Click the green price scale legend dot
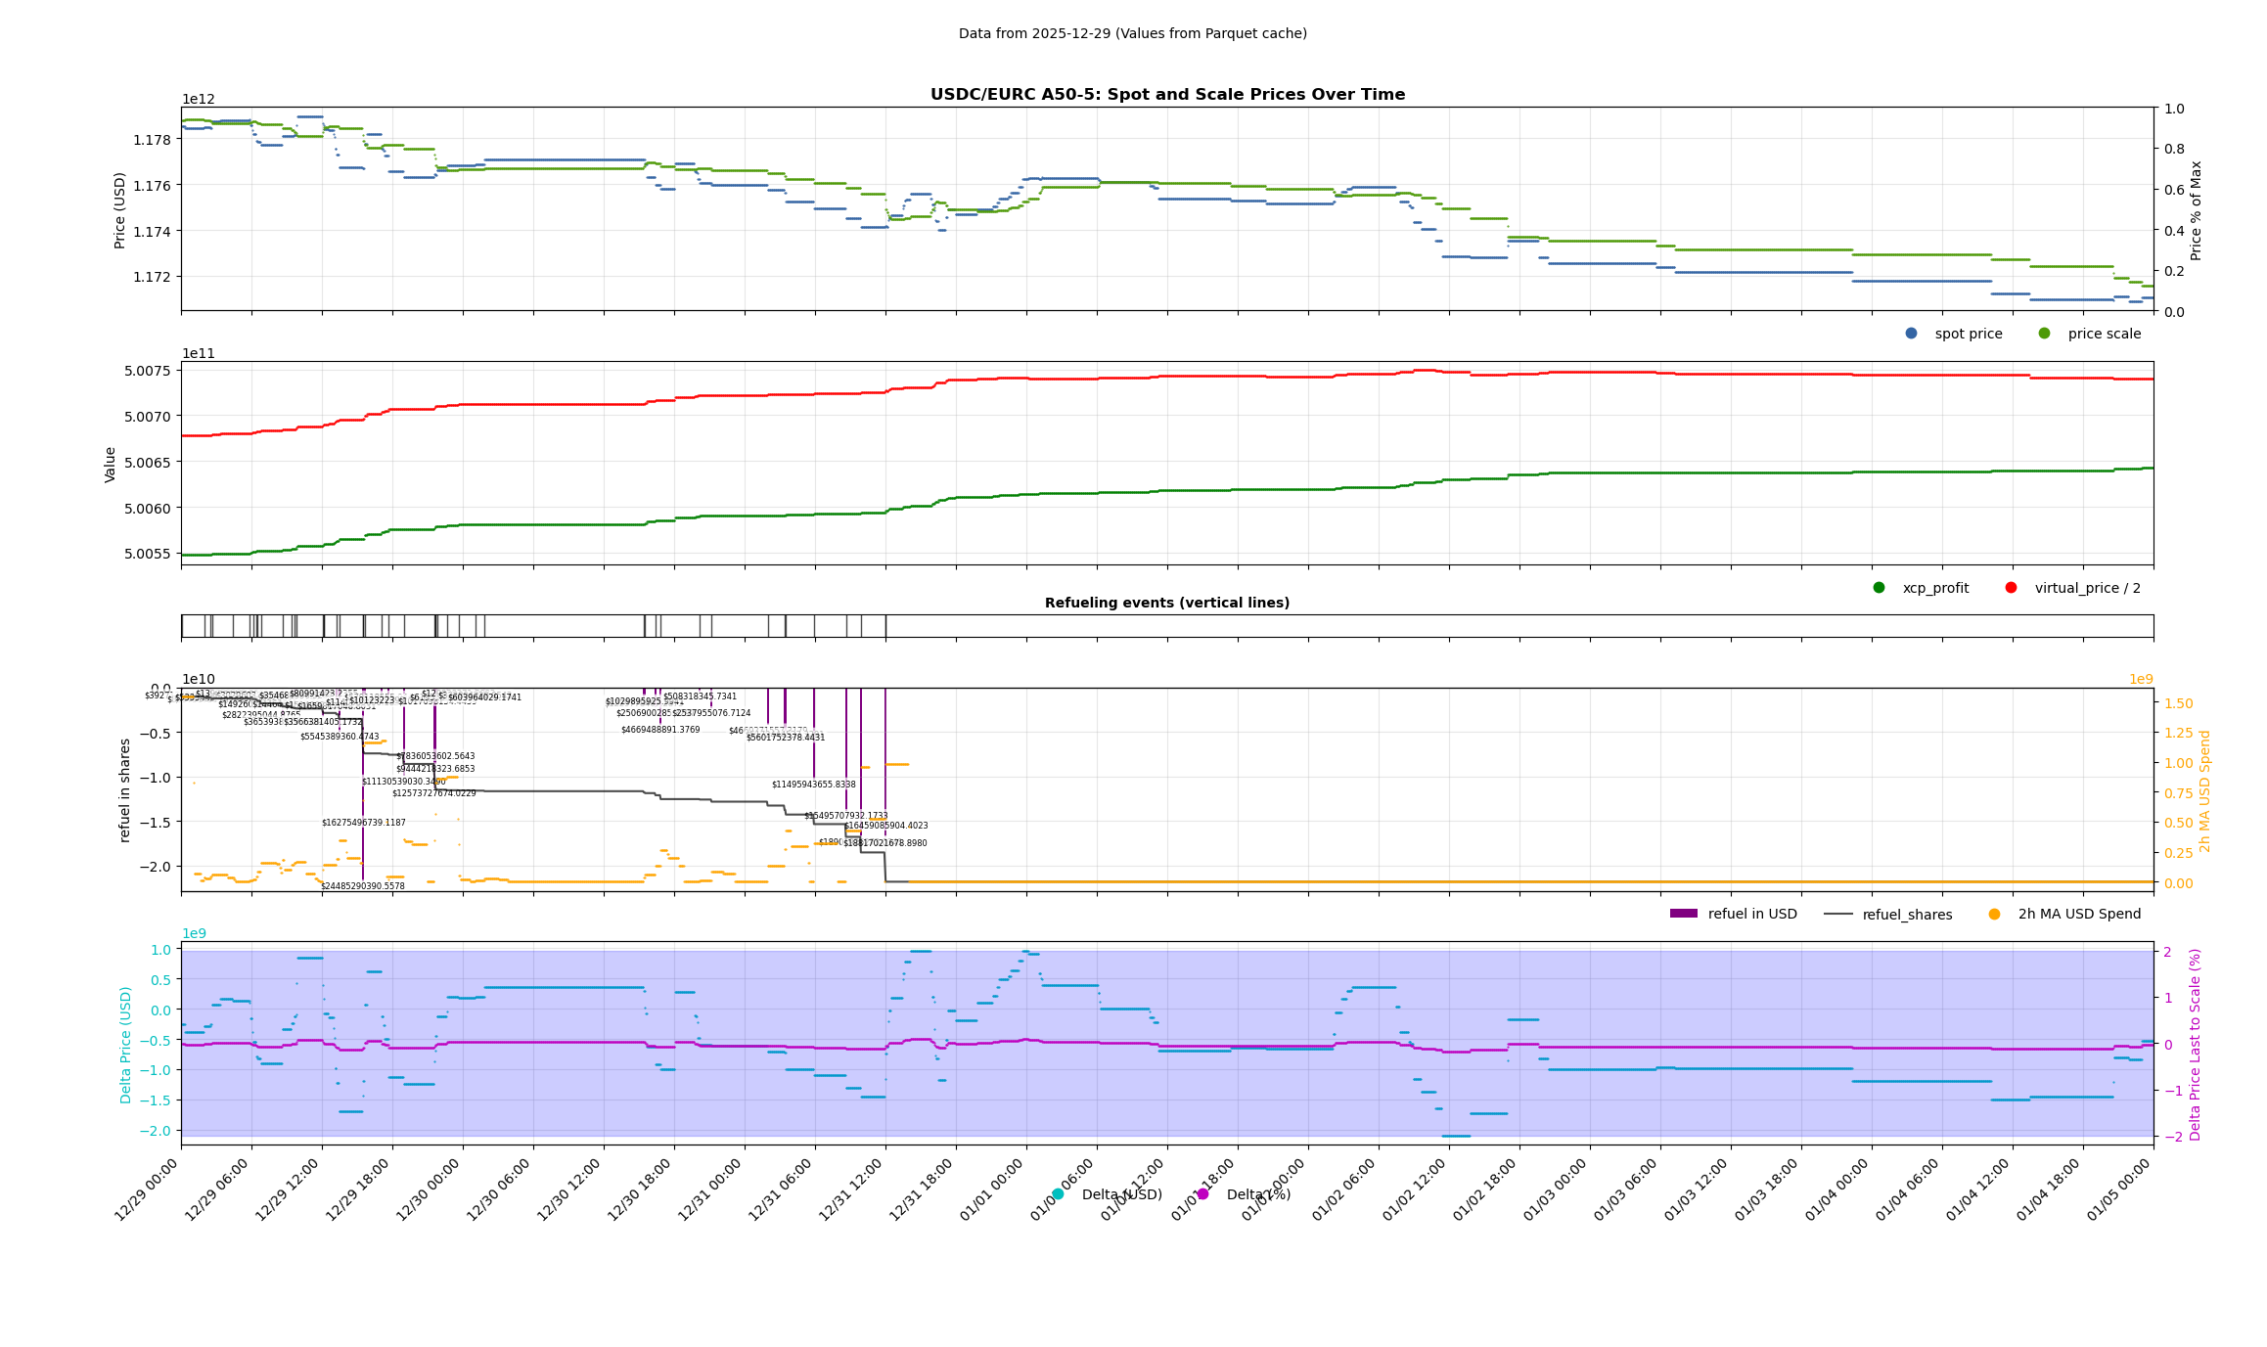 (x=2044, y=334)
